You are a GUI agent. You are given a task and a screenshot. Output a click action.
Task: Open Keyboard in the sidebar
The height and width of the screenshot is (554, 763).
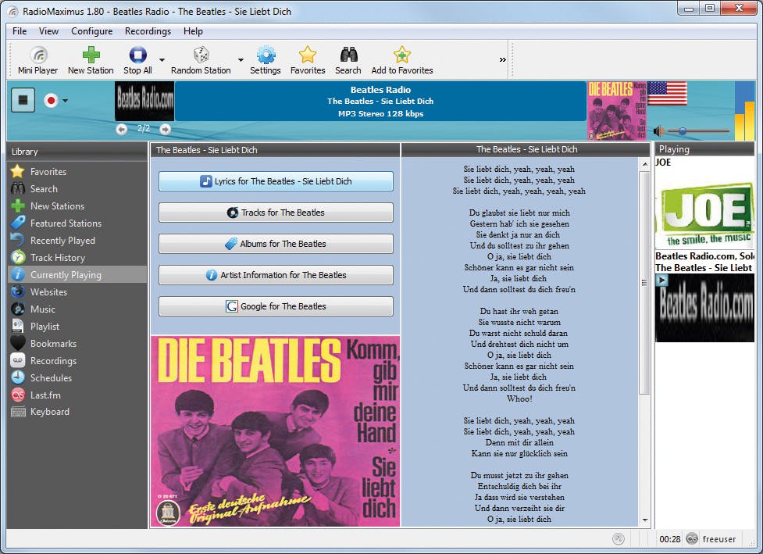pos(77,412)
